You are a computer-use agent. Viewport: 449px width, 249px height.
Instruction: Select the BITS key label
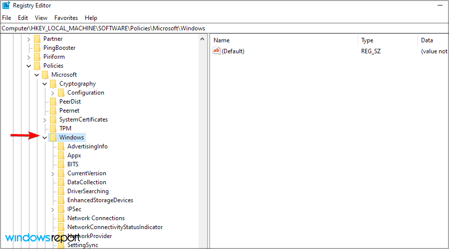73,164
